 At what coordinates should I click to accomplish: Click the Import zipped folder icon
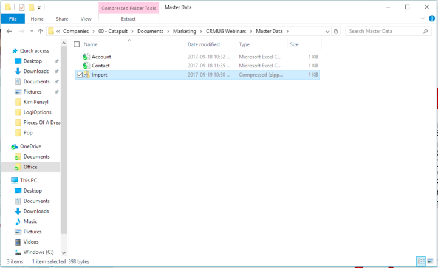click(x=86, y=75)
